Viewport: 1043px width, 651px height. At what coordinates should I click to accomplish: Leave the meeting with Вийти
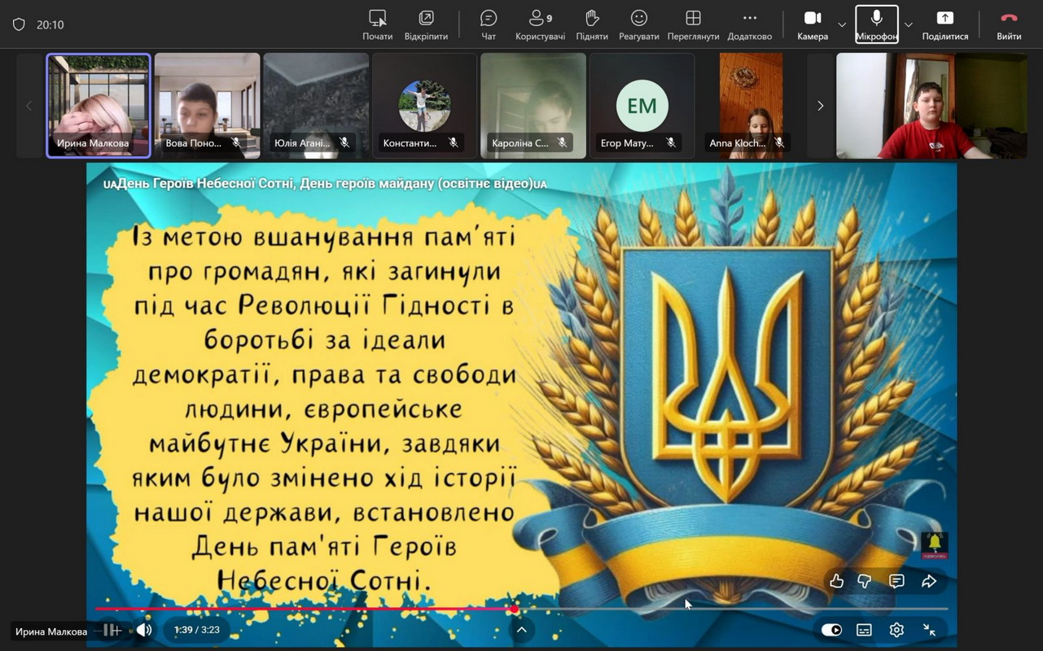pos(1009,24)
